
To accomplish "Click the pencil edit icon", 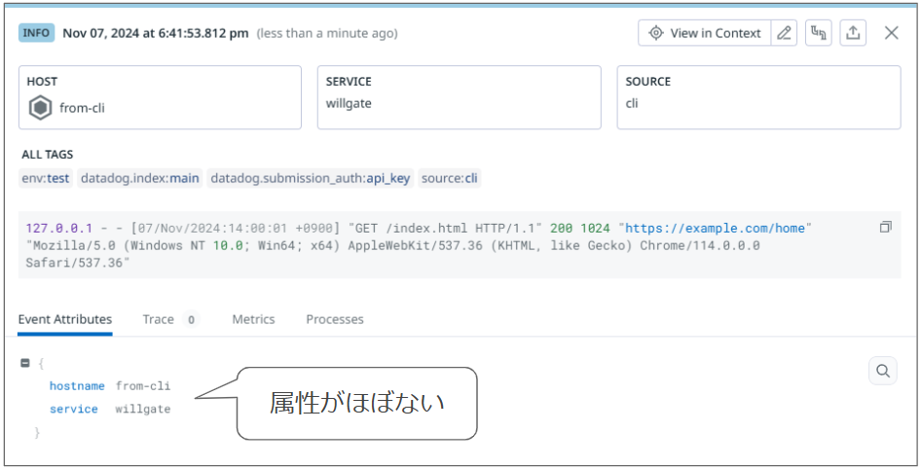I will (x=784, y=33).
